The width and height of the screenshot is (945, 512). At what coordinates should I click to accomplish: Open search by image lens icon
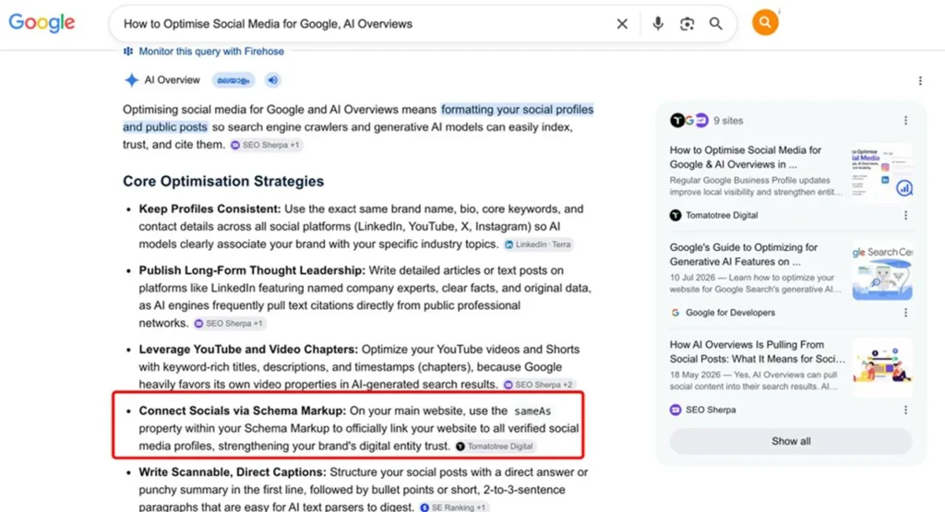tap(687, 24)
